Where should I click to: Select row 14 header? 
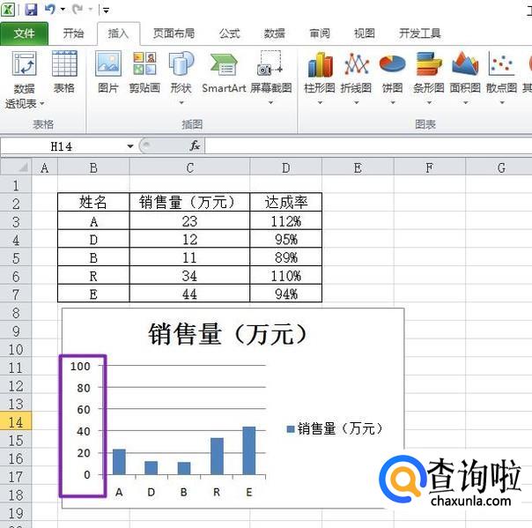pos(16,421)
